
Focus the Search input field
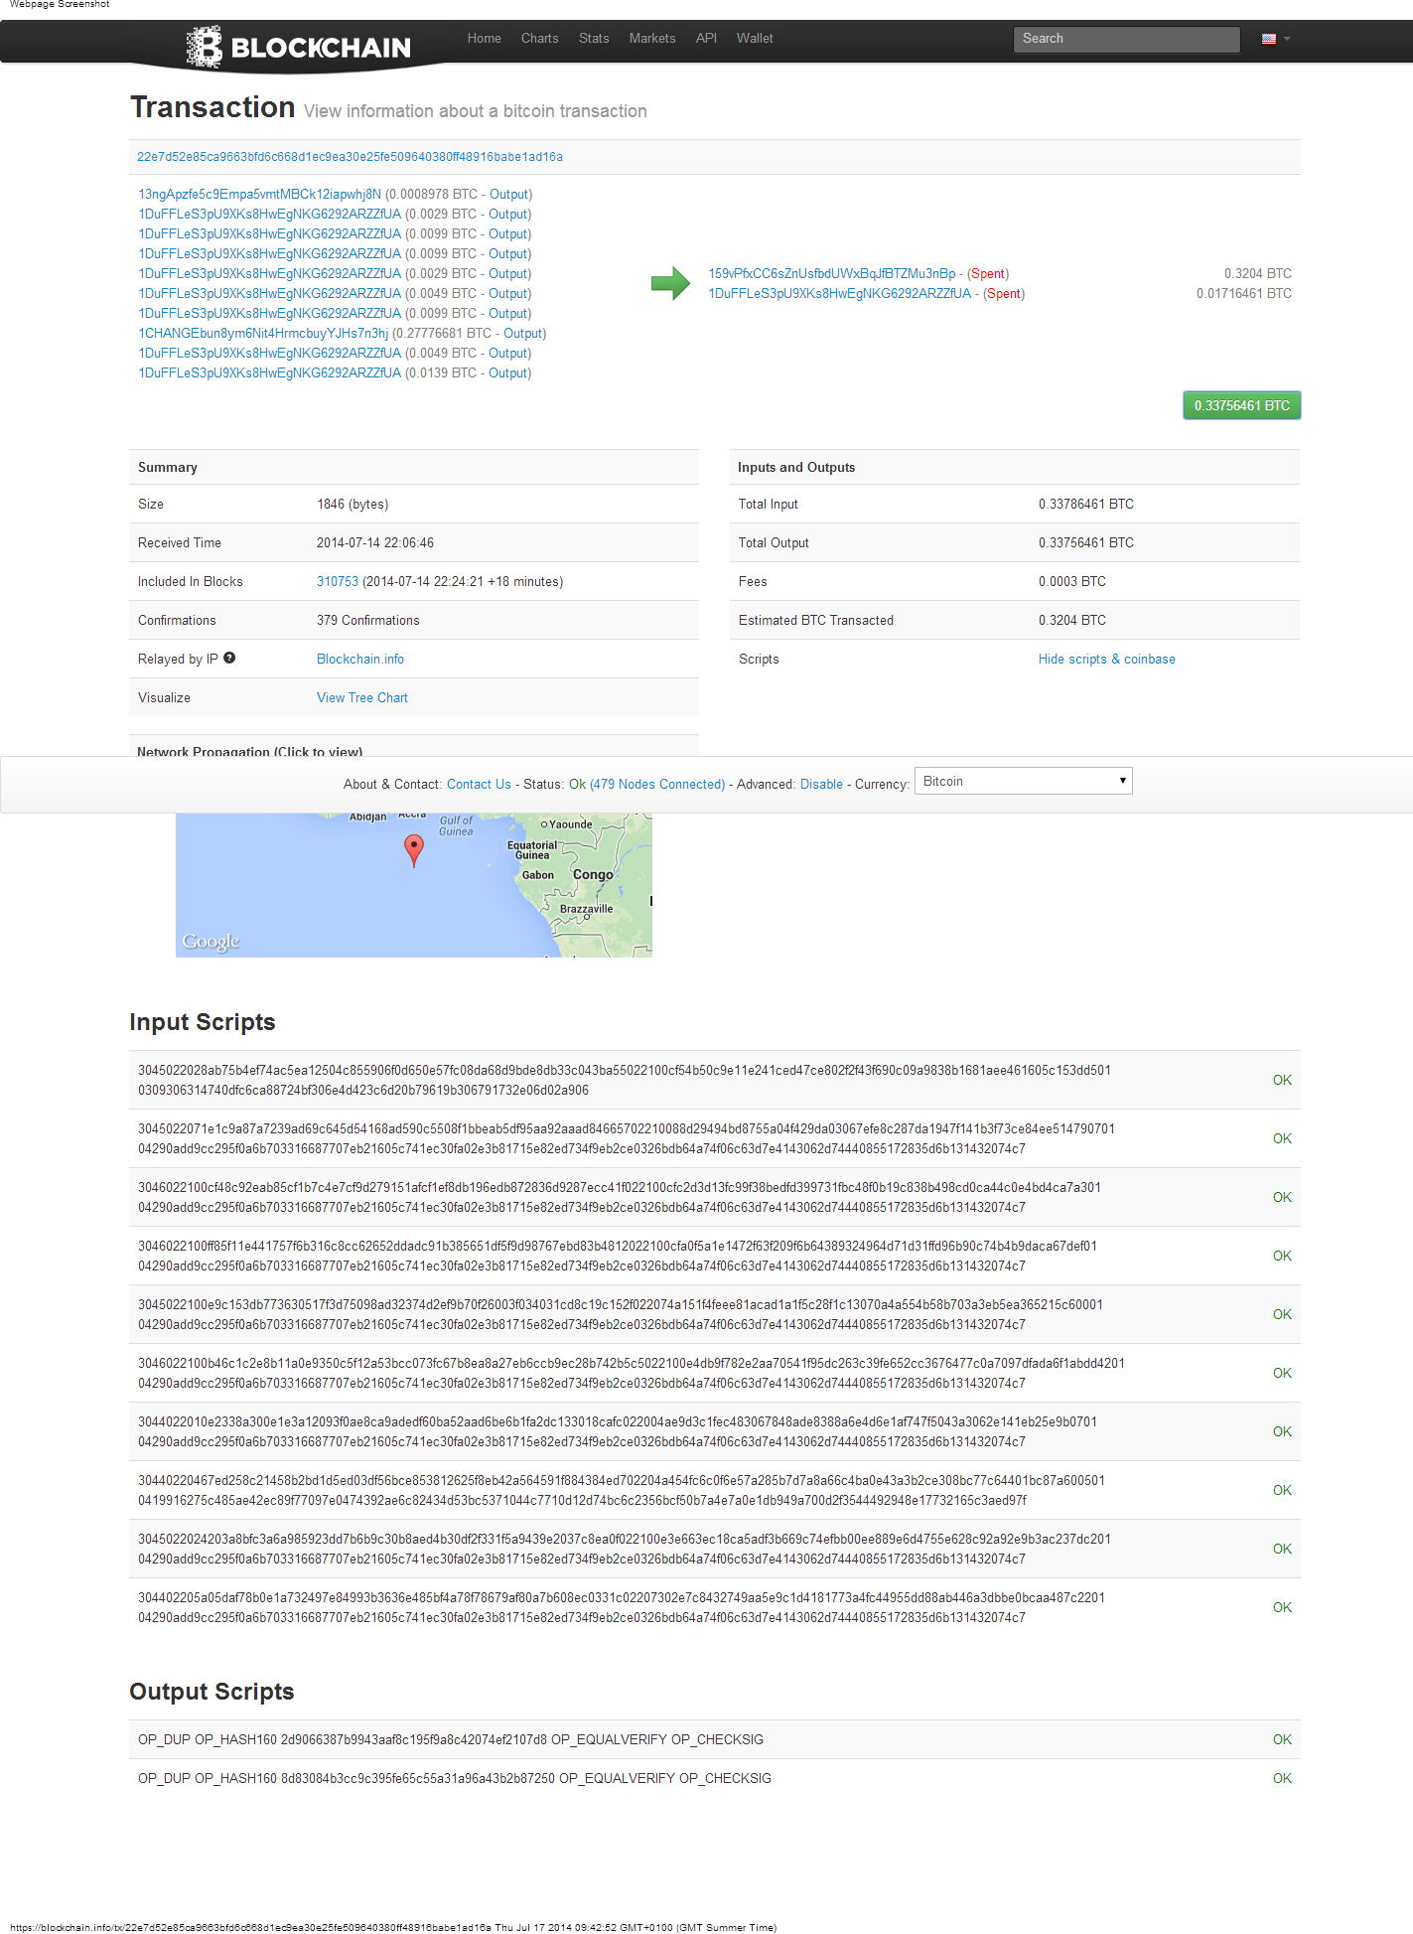[1126, 39]
